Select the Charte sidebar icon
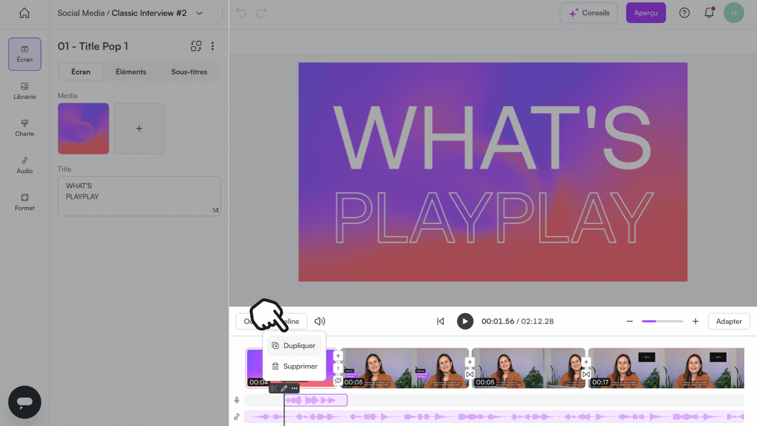757x426 pixels. pos(24,128)
